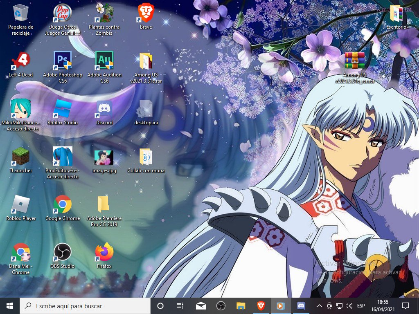Select Adobe Premiere Pro CC 2019 folder

104,211
